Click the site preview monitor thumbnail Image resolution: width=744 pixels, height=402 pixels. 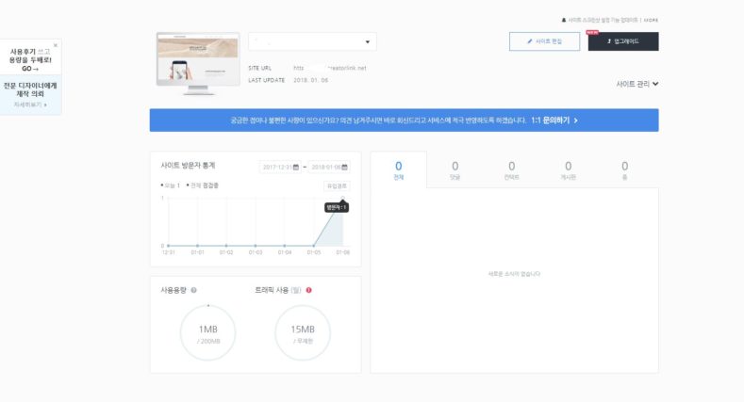(x=197, y=61)
